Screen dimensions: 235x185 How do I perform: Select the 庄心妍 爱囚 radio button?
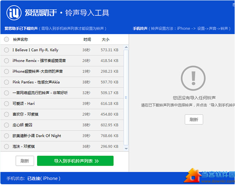pyautogui.click(x=6, y=125)
